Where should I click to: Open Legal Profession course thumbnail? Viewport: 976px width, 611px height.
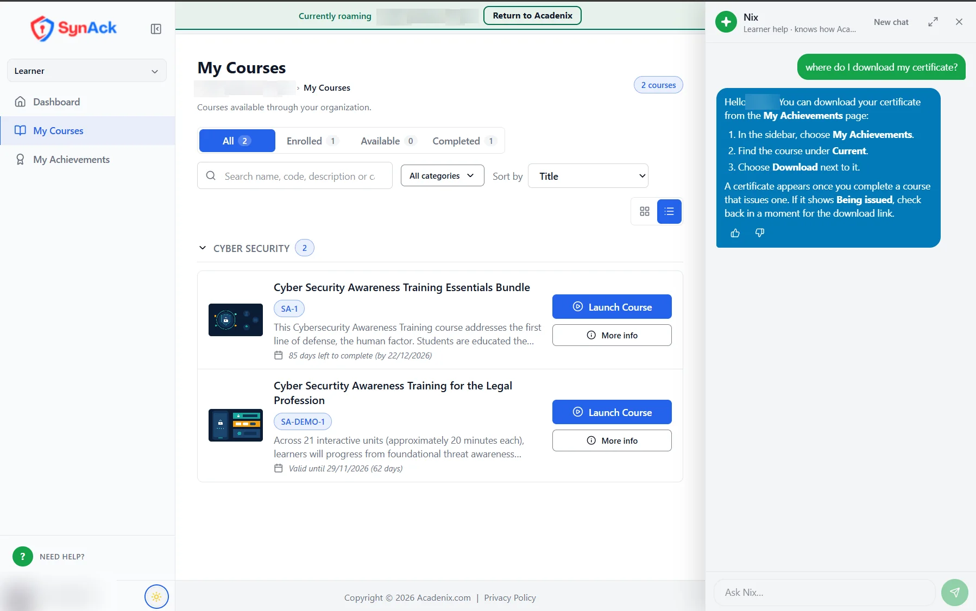pos(236,425)
